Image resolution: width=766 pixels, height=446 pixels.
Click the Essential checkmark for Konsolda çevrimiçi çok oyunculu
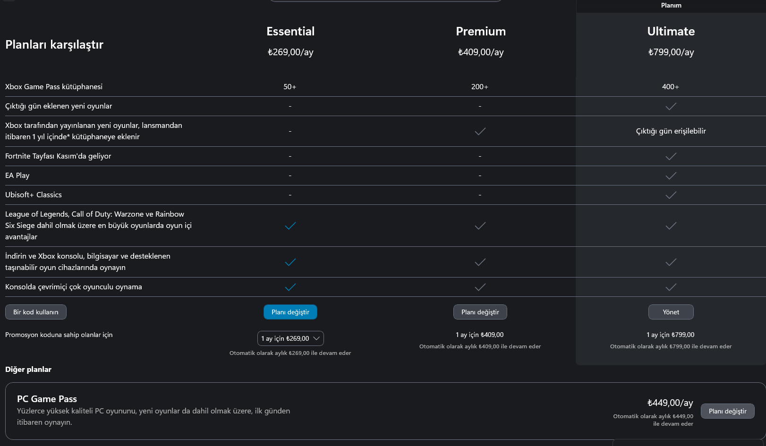[x=290, y=287]
